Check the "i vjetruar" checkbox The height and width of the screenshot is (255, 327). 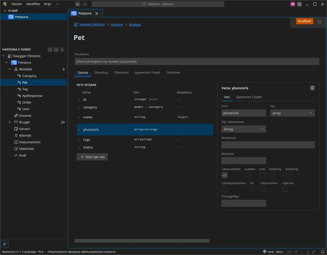(285, 189)
